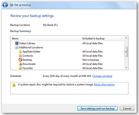Click the list's scroll up arrow

pos(126,38)
